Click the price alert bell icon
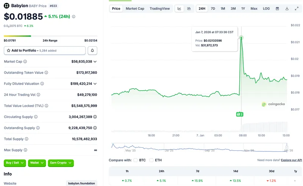The height and width of the screenshot is (186, 303). coord(92,50)
